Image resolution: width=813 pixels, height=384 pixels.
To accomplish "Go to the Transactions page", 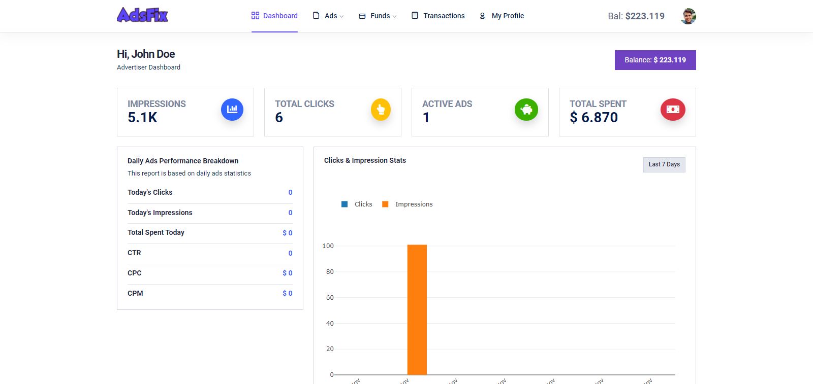I will click(x=444, y=16).
